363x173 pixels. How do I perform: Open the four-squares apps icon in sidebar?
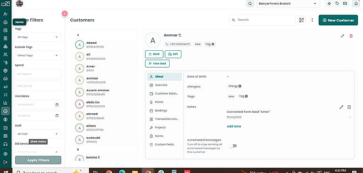click(5, 136)
